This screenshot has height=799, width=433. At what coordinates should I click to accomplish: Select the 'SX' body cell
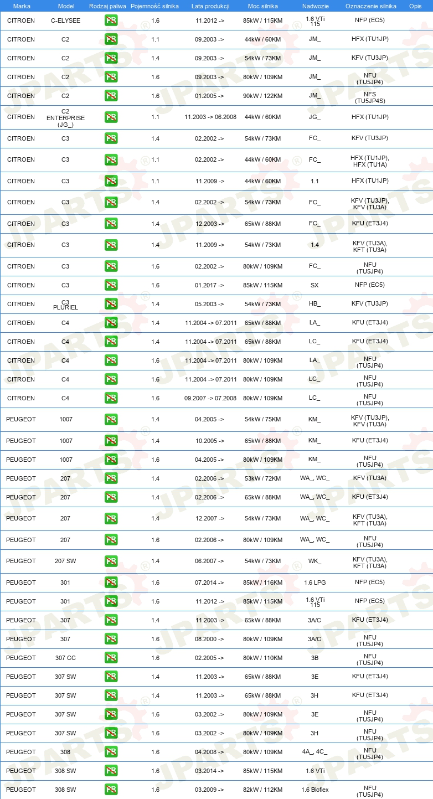pyautogui.click(x=315, y=285)
